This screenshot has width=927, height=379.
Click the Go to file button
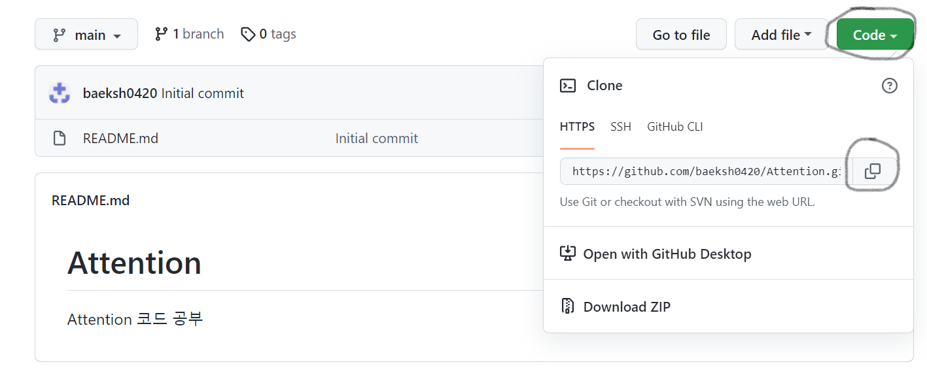(x=681, y=35)
